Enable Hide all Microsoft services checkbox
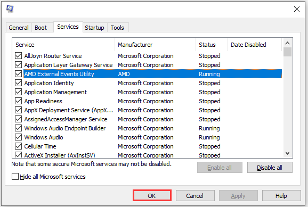The width and height of the screenshot is (308, 207). (15, 176)
